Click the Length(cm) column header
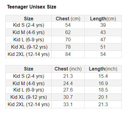 point(103,19)
